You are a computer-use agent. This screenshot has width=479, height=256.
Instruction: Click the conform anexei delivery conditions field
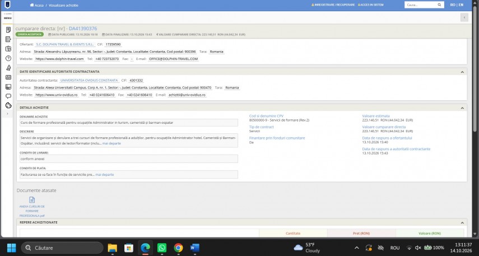(129, 159)
